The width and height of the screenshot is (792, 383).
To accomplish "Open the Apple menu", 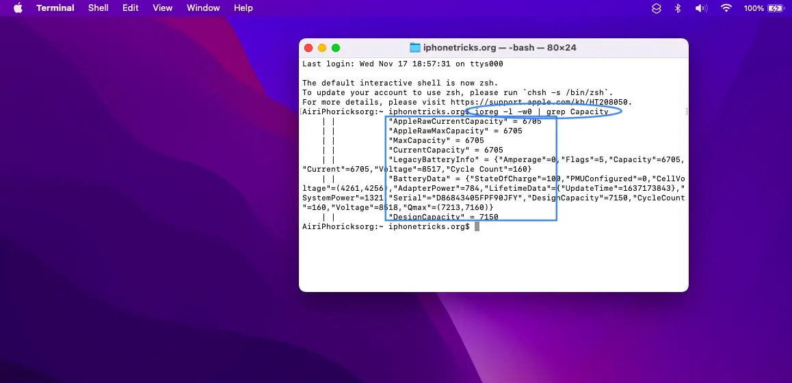I will click(18, 8).
